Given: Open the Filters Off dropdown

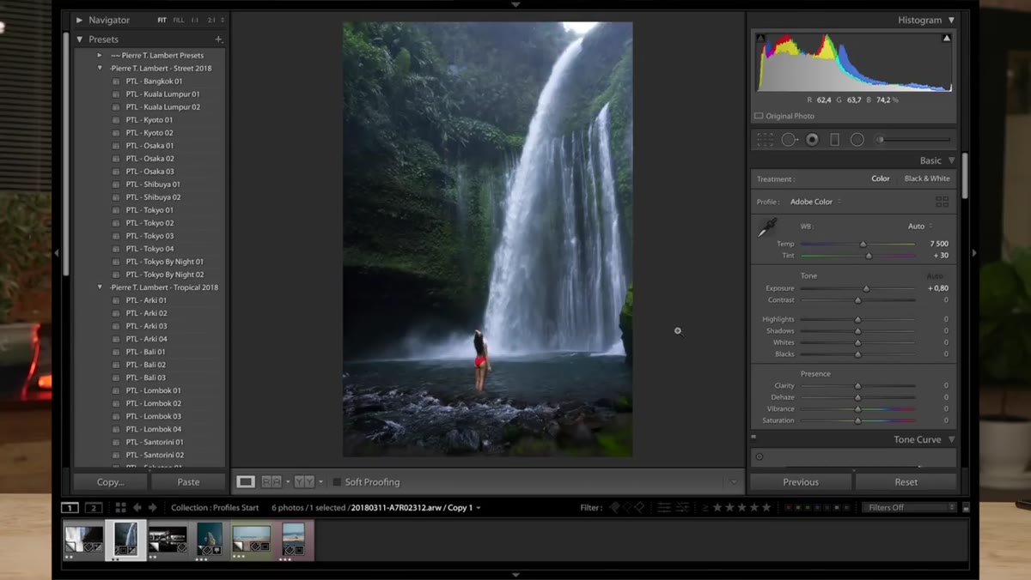Looking at the screenshot, I should 909,508.
